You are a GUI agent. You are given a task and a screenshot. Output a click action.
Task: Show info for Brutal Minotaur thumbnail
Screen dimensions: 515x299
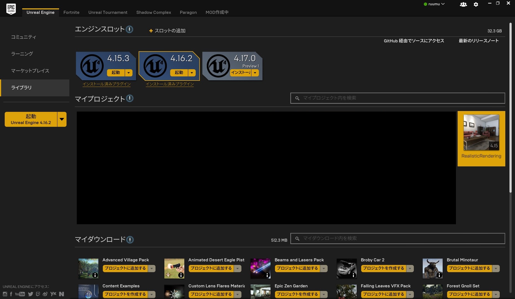point(439,275)
